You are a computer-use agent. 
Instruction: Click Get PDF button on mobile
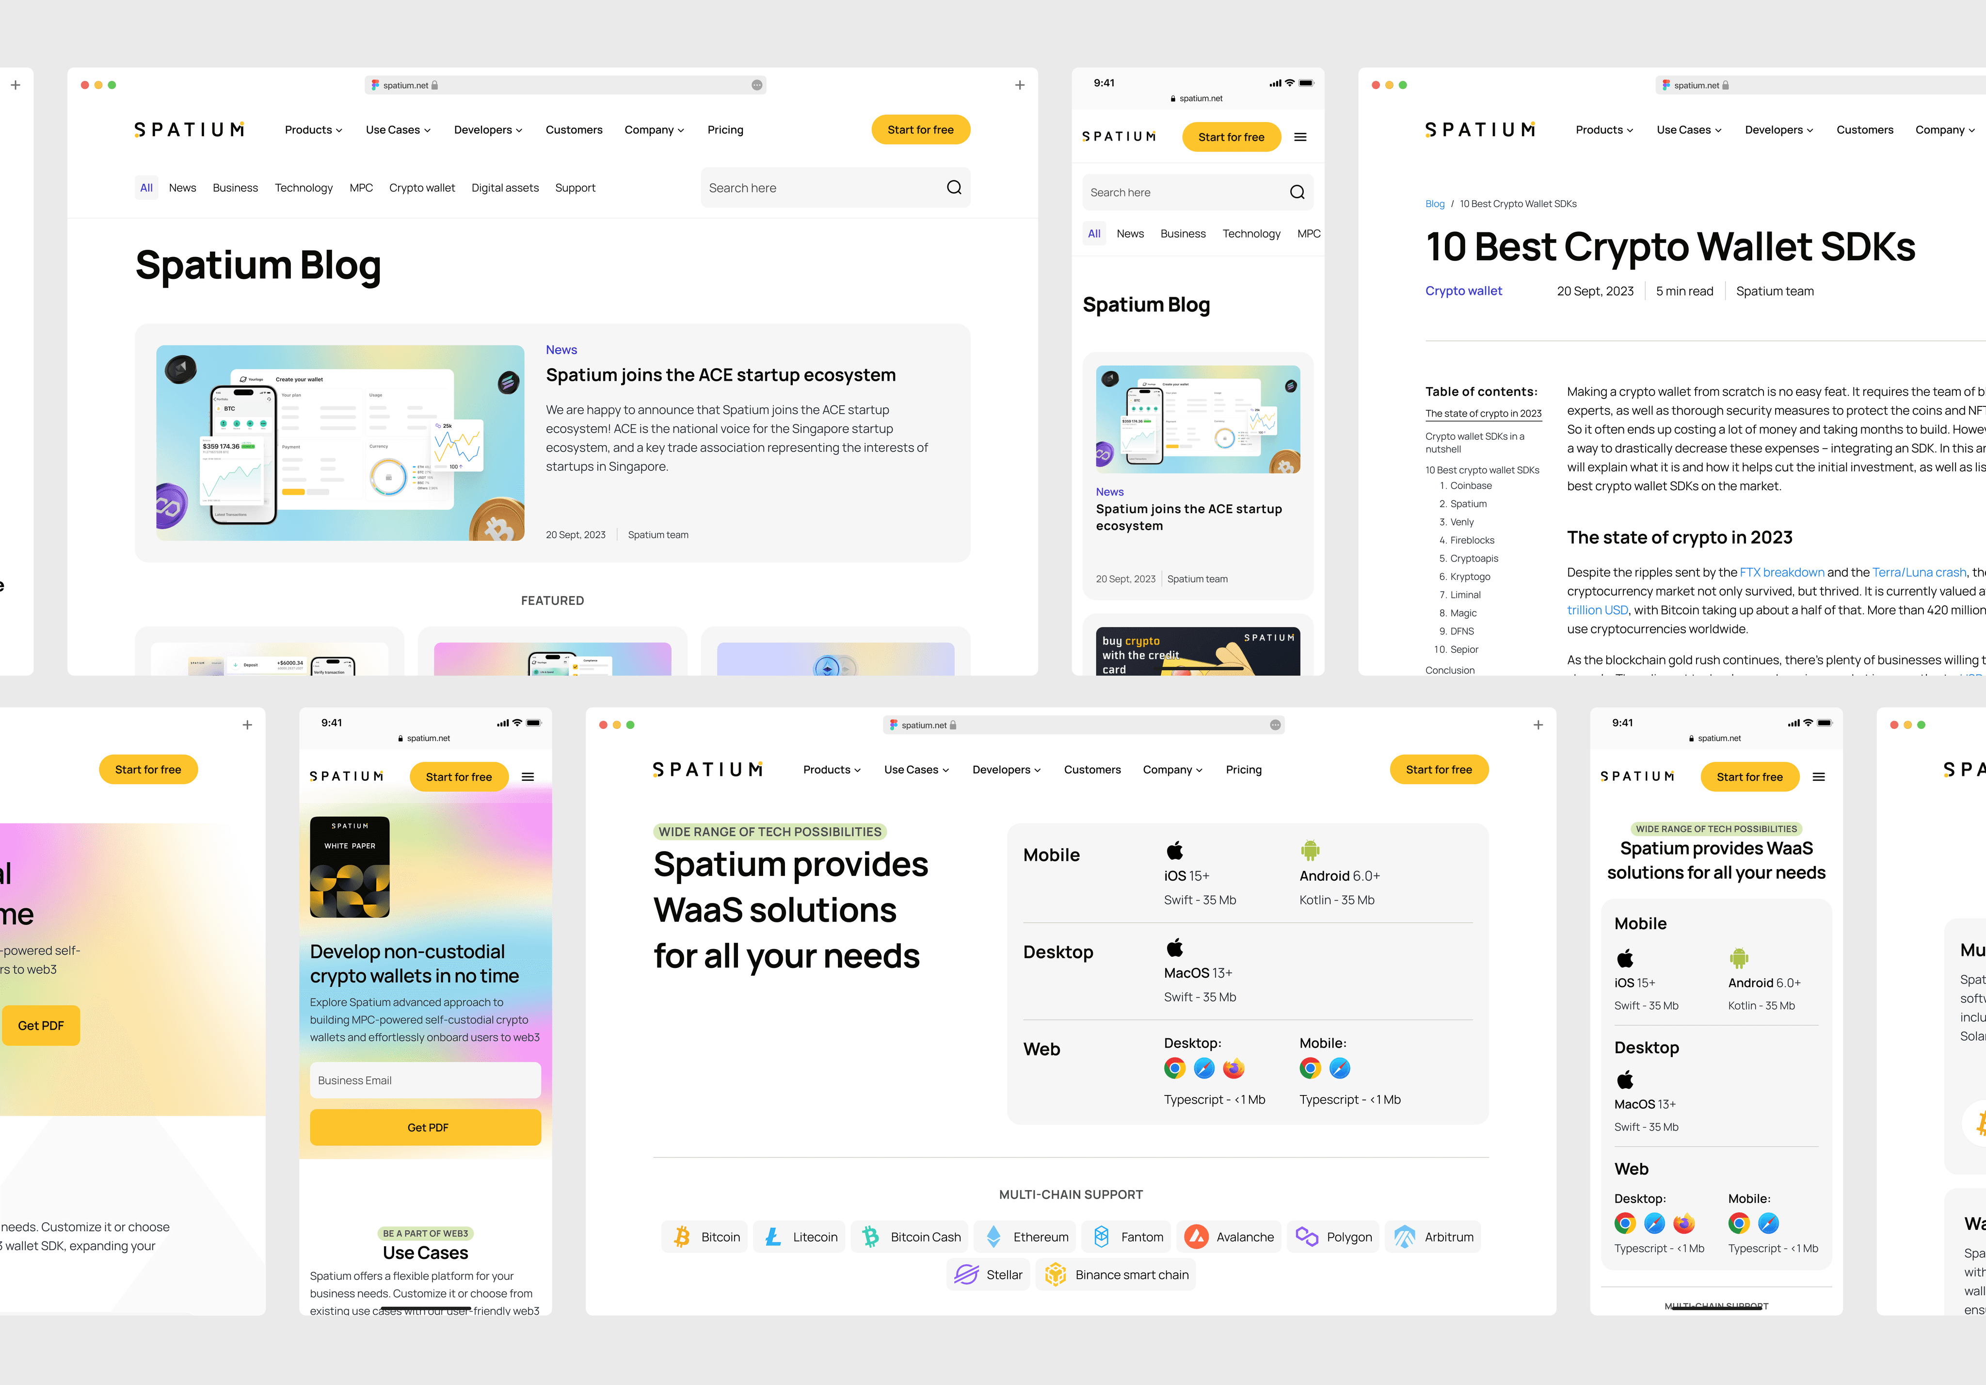427,1127
